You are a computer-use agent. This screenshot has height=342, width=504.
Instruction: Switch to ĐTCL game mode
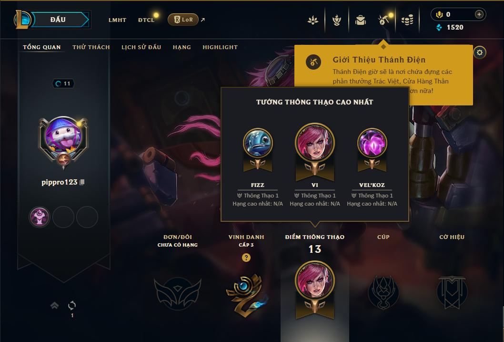[x=146, y=20]
